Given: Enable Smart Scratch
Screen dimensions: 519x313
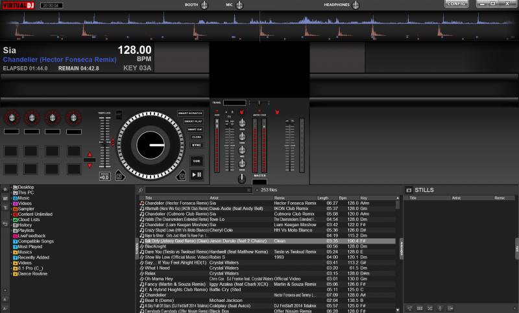Looking at the screenshot, I should coord(190,113).
